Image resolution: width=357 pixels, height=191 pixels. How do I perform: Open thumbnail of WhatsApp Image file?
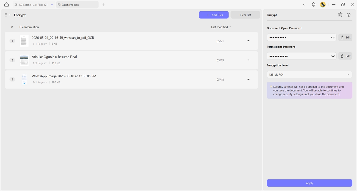(x=24, y=79)
